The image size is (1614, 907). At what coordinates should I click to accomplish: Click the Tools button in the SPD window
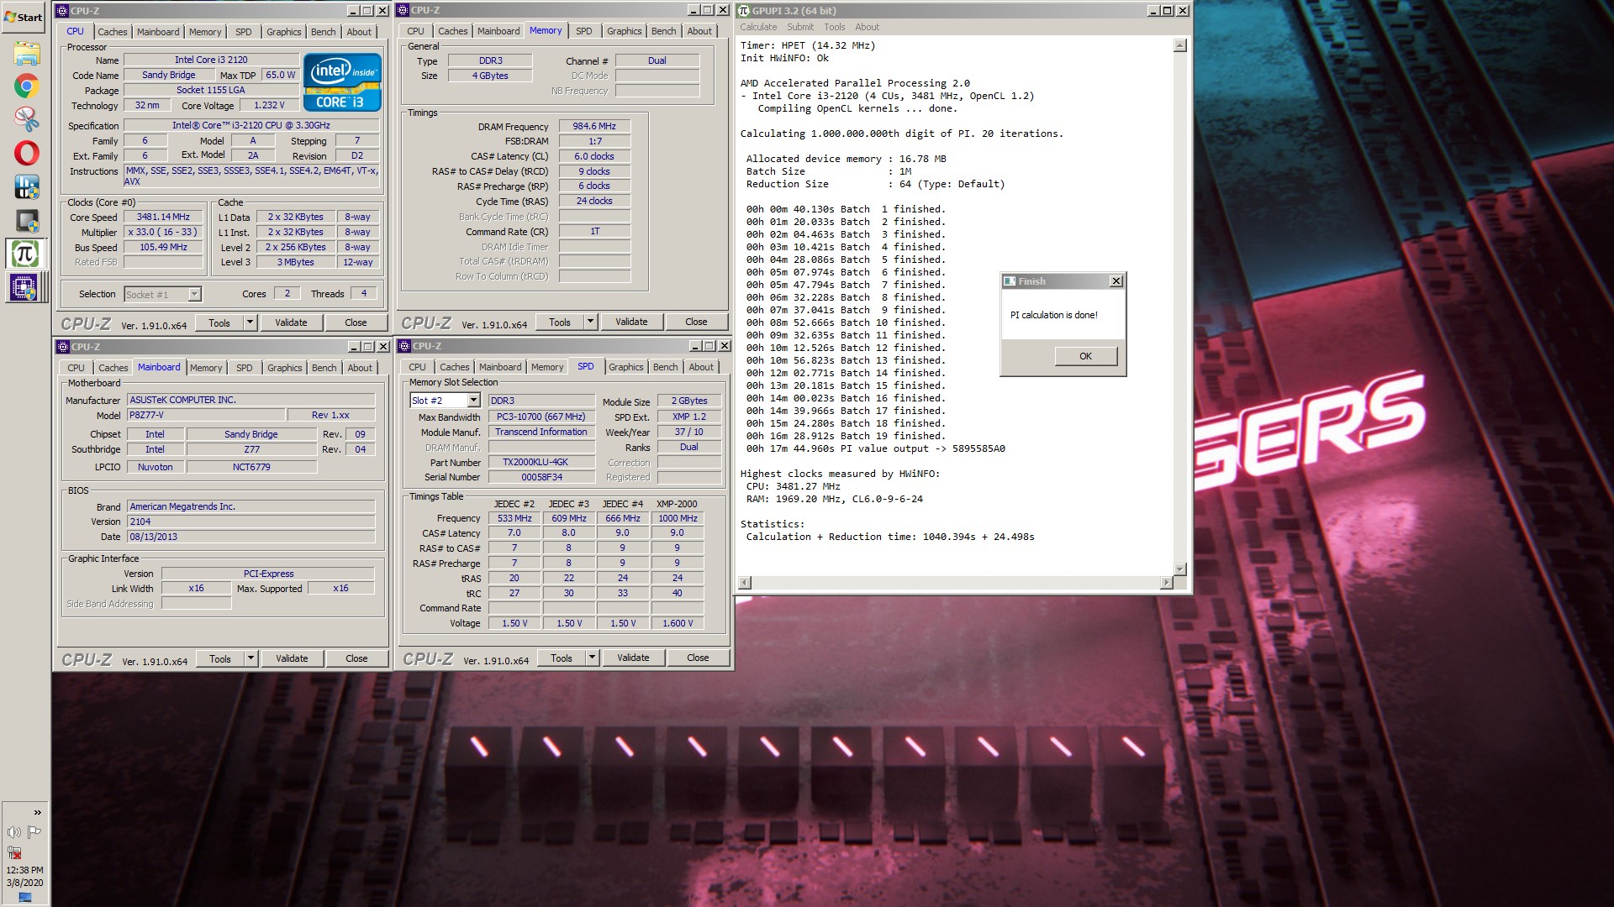pyautogui.click(x=562, y=658)
